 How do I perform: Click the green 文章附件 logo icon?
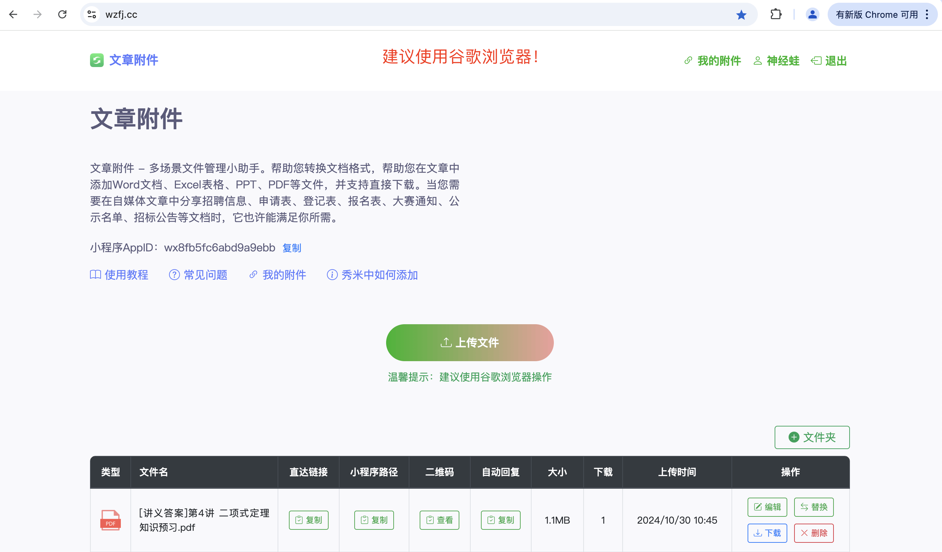[97, 60]
